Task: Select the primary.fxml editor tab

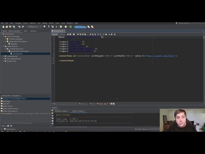Action: (58, 31)
